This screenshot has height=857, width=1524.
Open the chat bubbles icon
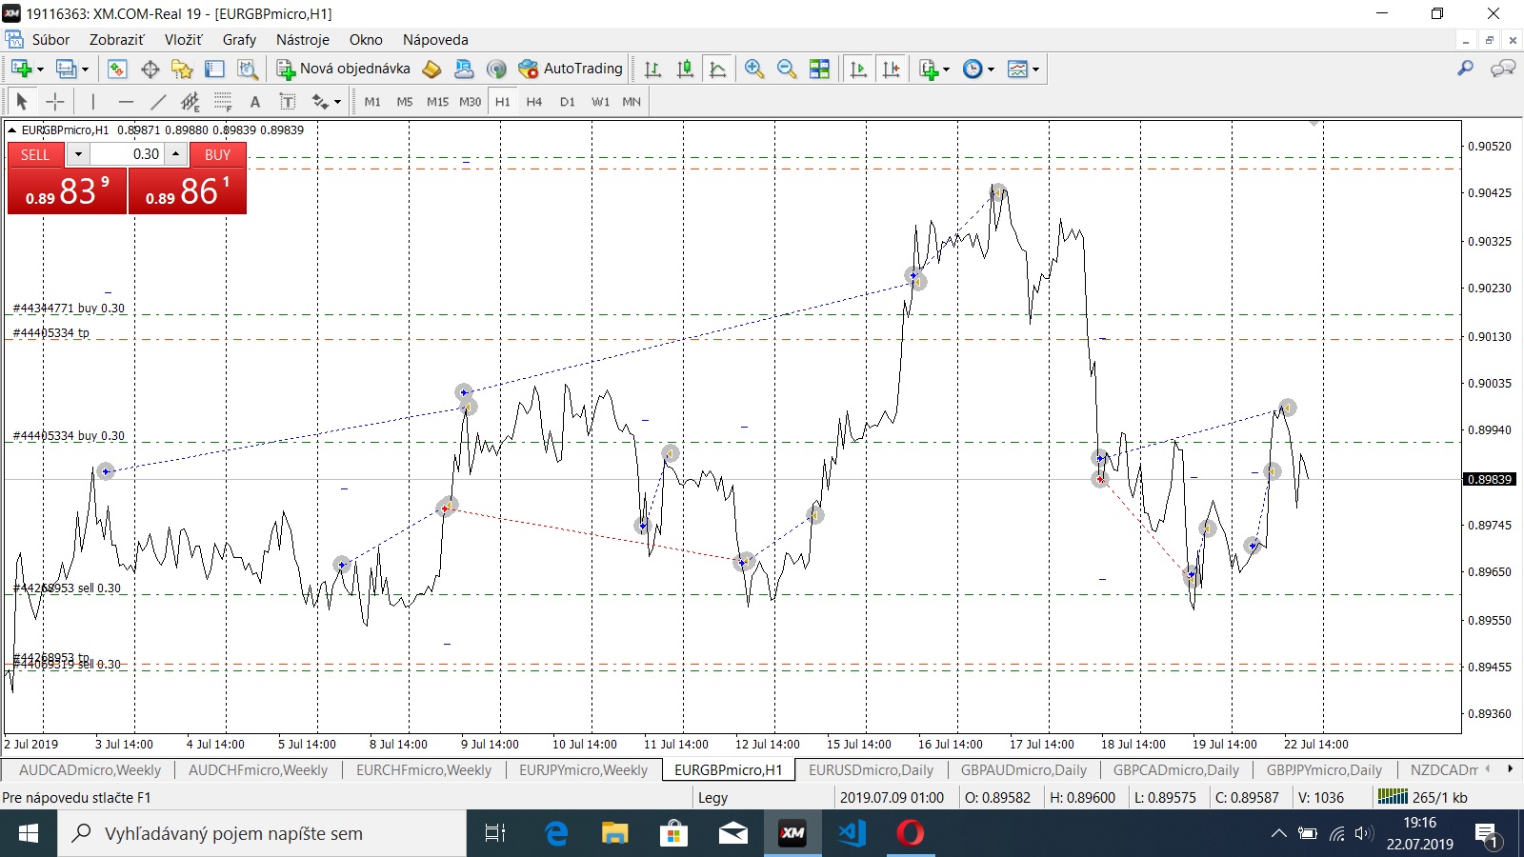[1503, 69]
